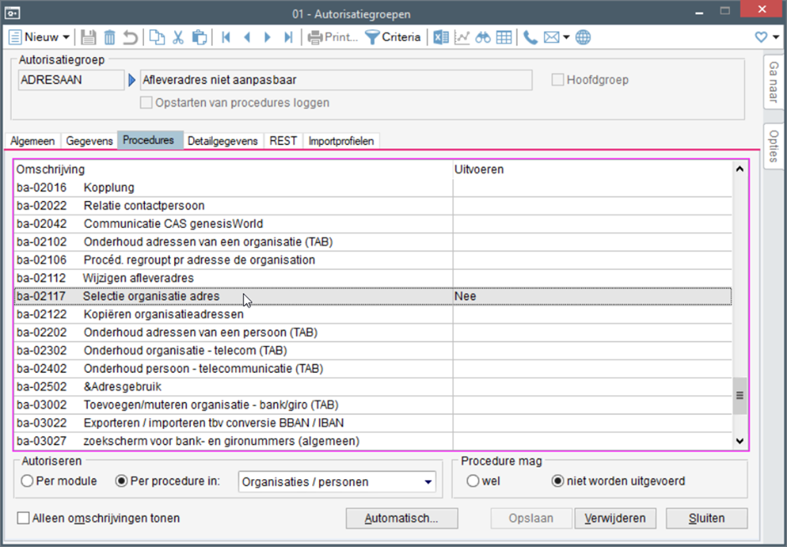Screen dimensions: 787x547
Task: Select niet worden uitgevoerd radio button
Action: 557,481
